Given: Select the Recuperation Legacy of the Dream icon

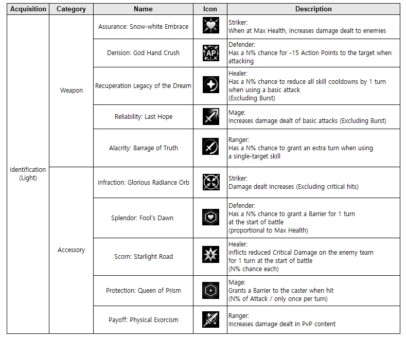Looking at the screenshot, I should (x=210, y=86).
